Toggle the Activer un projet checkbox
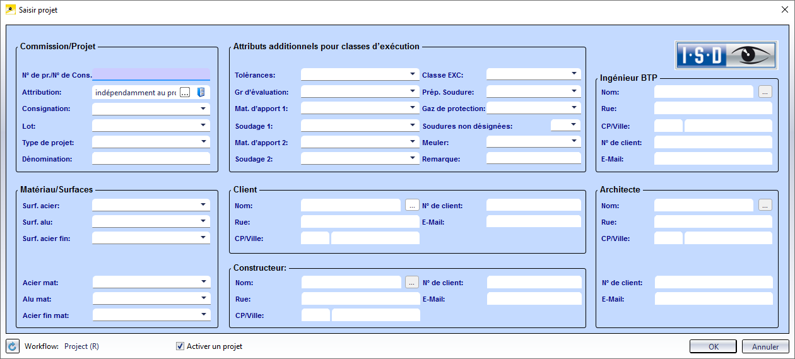Viewport: 795px width, 359px height. [x=181, y=346]
